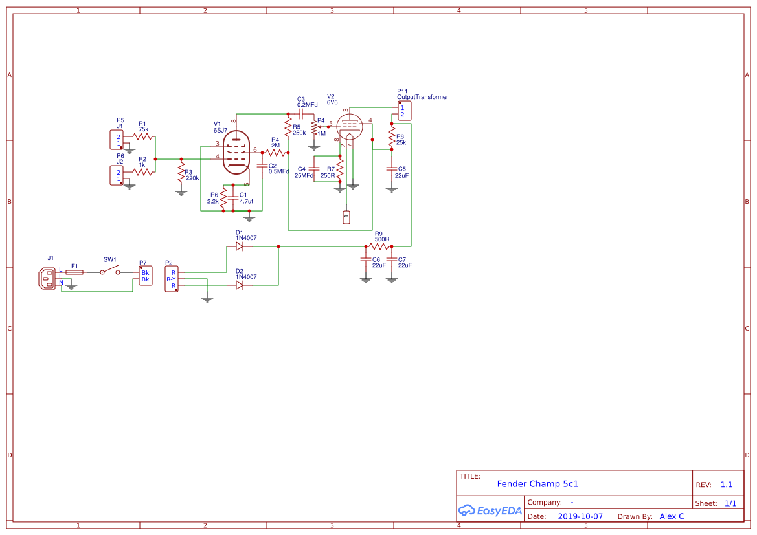The width and height of the screenshot is (757, 535).
Task: Select the V1 6SJ7 pentode tube symbol
Action: (x=236, y=153)
